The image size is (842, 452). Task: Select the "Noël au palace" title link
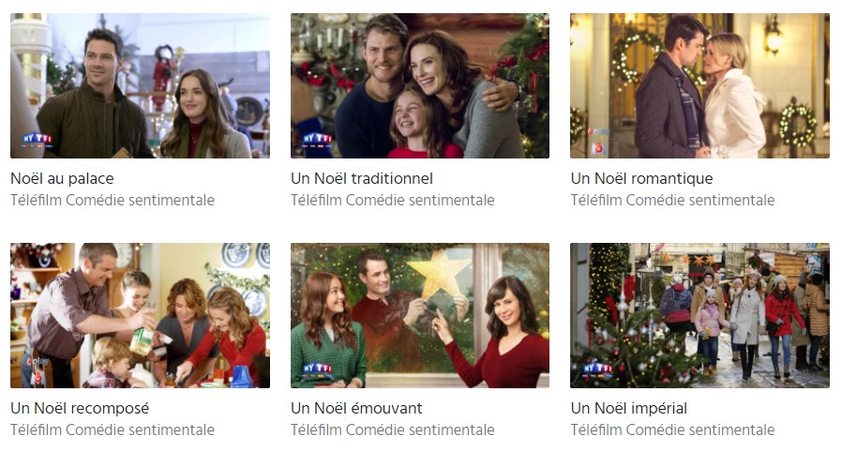(x=62, y=178)
